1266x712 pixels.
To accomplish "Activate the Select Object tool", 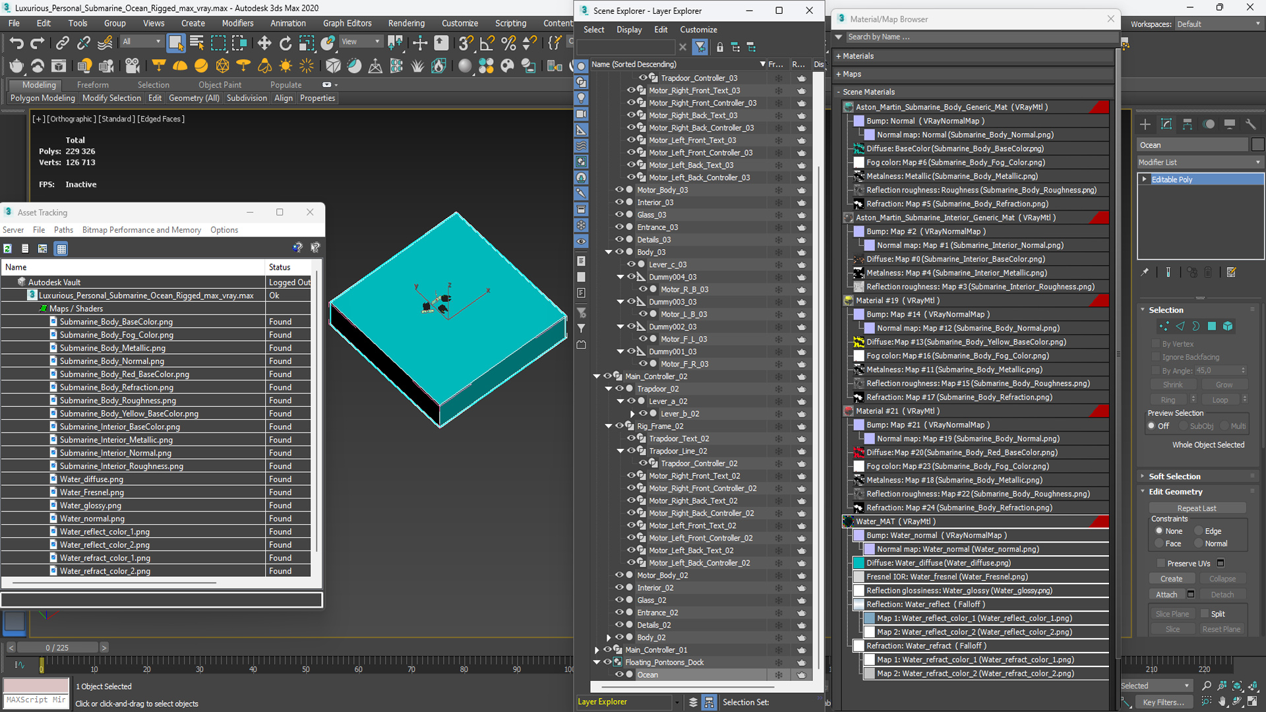I will pyautogui.click(x=175, y=44).
